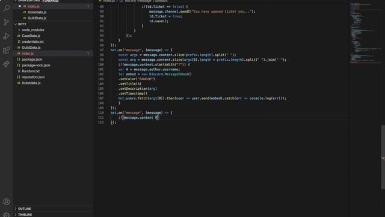Click the JS file icon beside CaseData.js
The image size is (385, 217).
(19, 36)
